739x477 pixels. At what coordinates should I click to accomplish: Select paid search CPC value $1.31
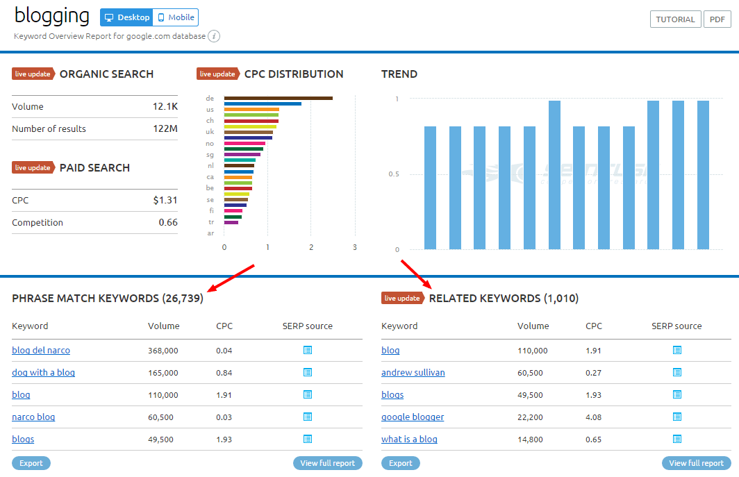165,201
